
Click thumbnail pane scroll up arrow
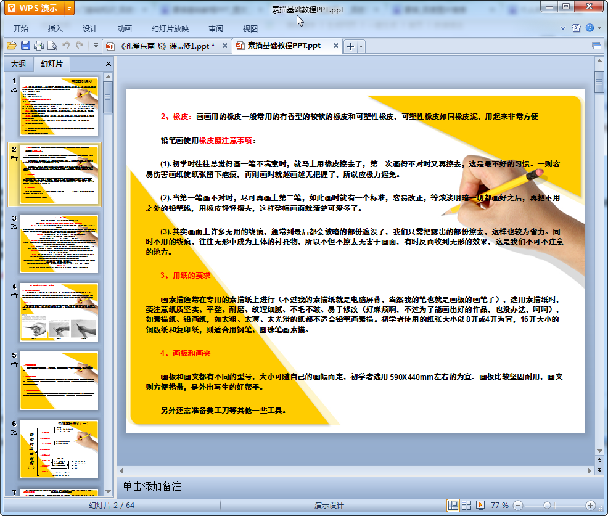(108, 77)
